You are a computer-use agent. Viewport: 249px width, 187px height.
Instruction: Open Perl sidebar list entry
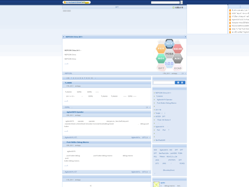[x=163, y=130]
